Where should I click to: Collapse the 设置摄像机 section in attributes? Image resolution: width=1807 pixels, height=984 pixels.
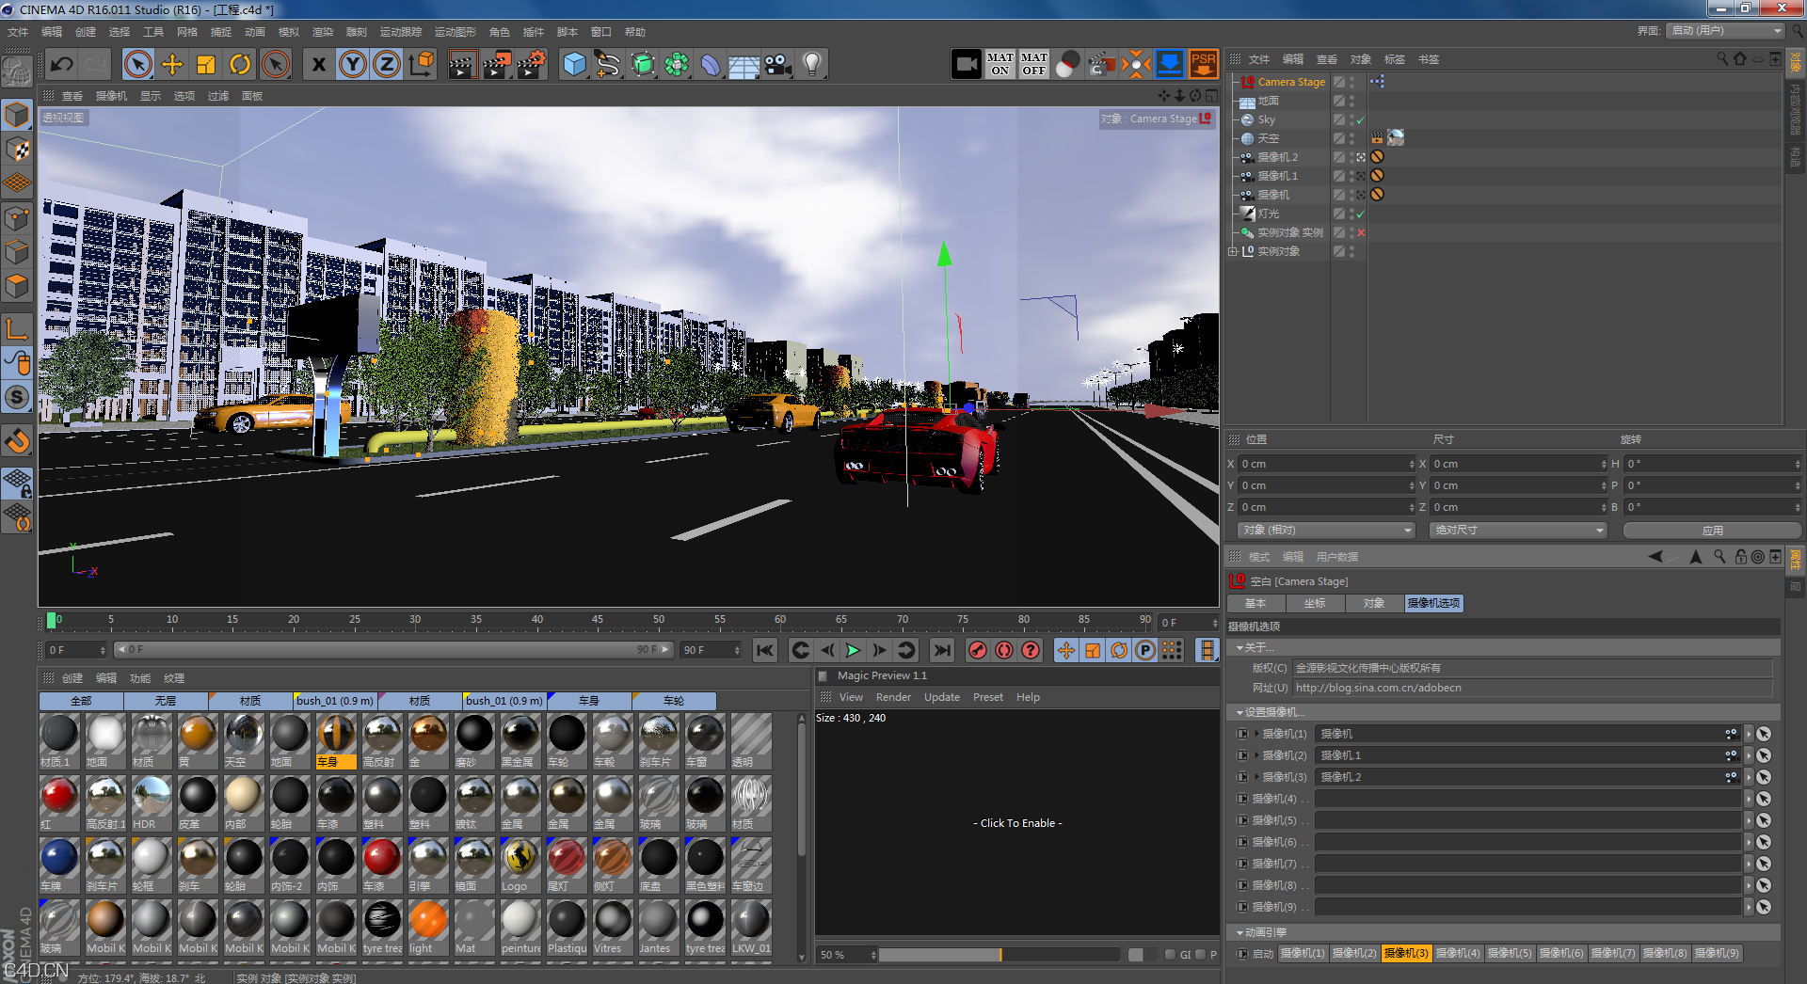tap(1240, 712)
